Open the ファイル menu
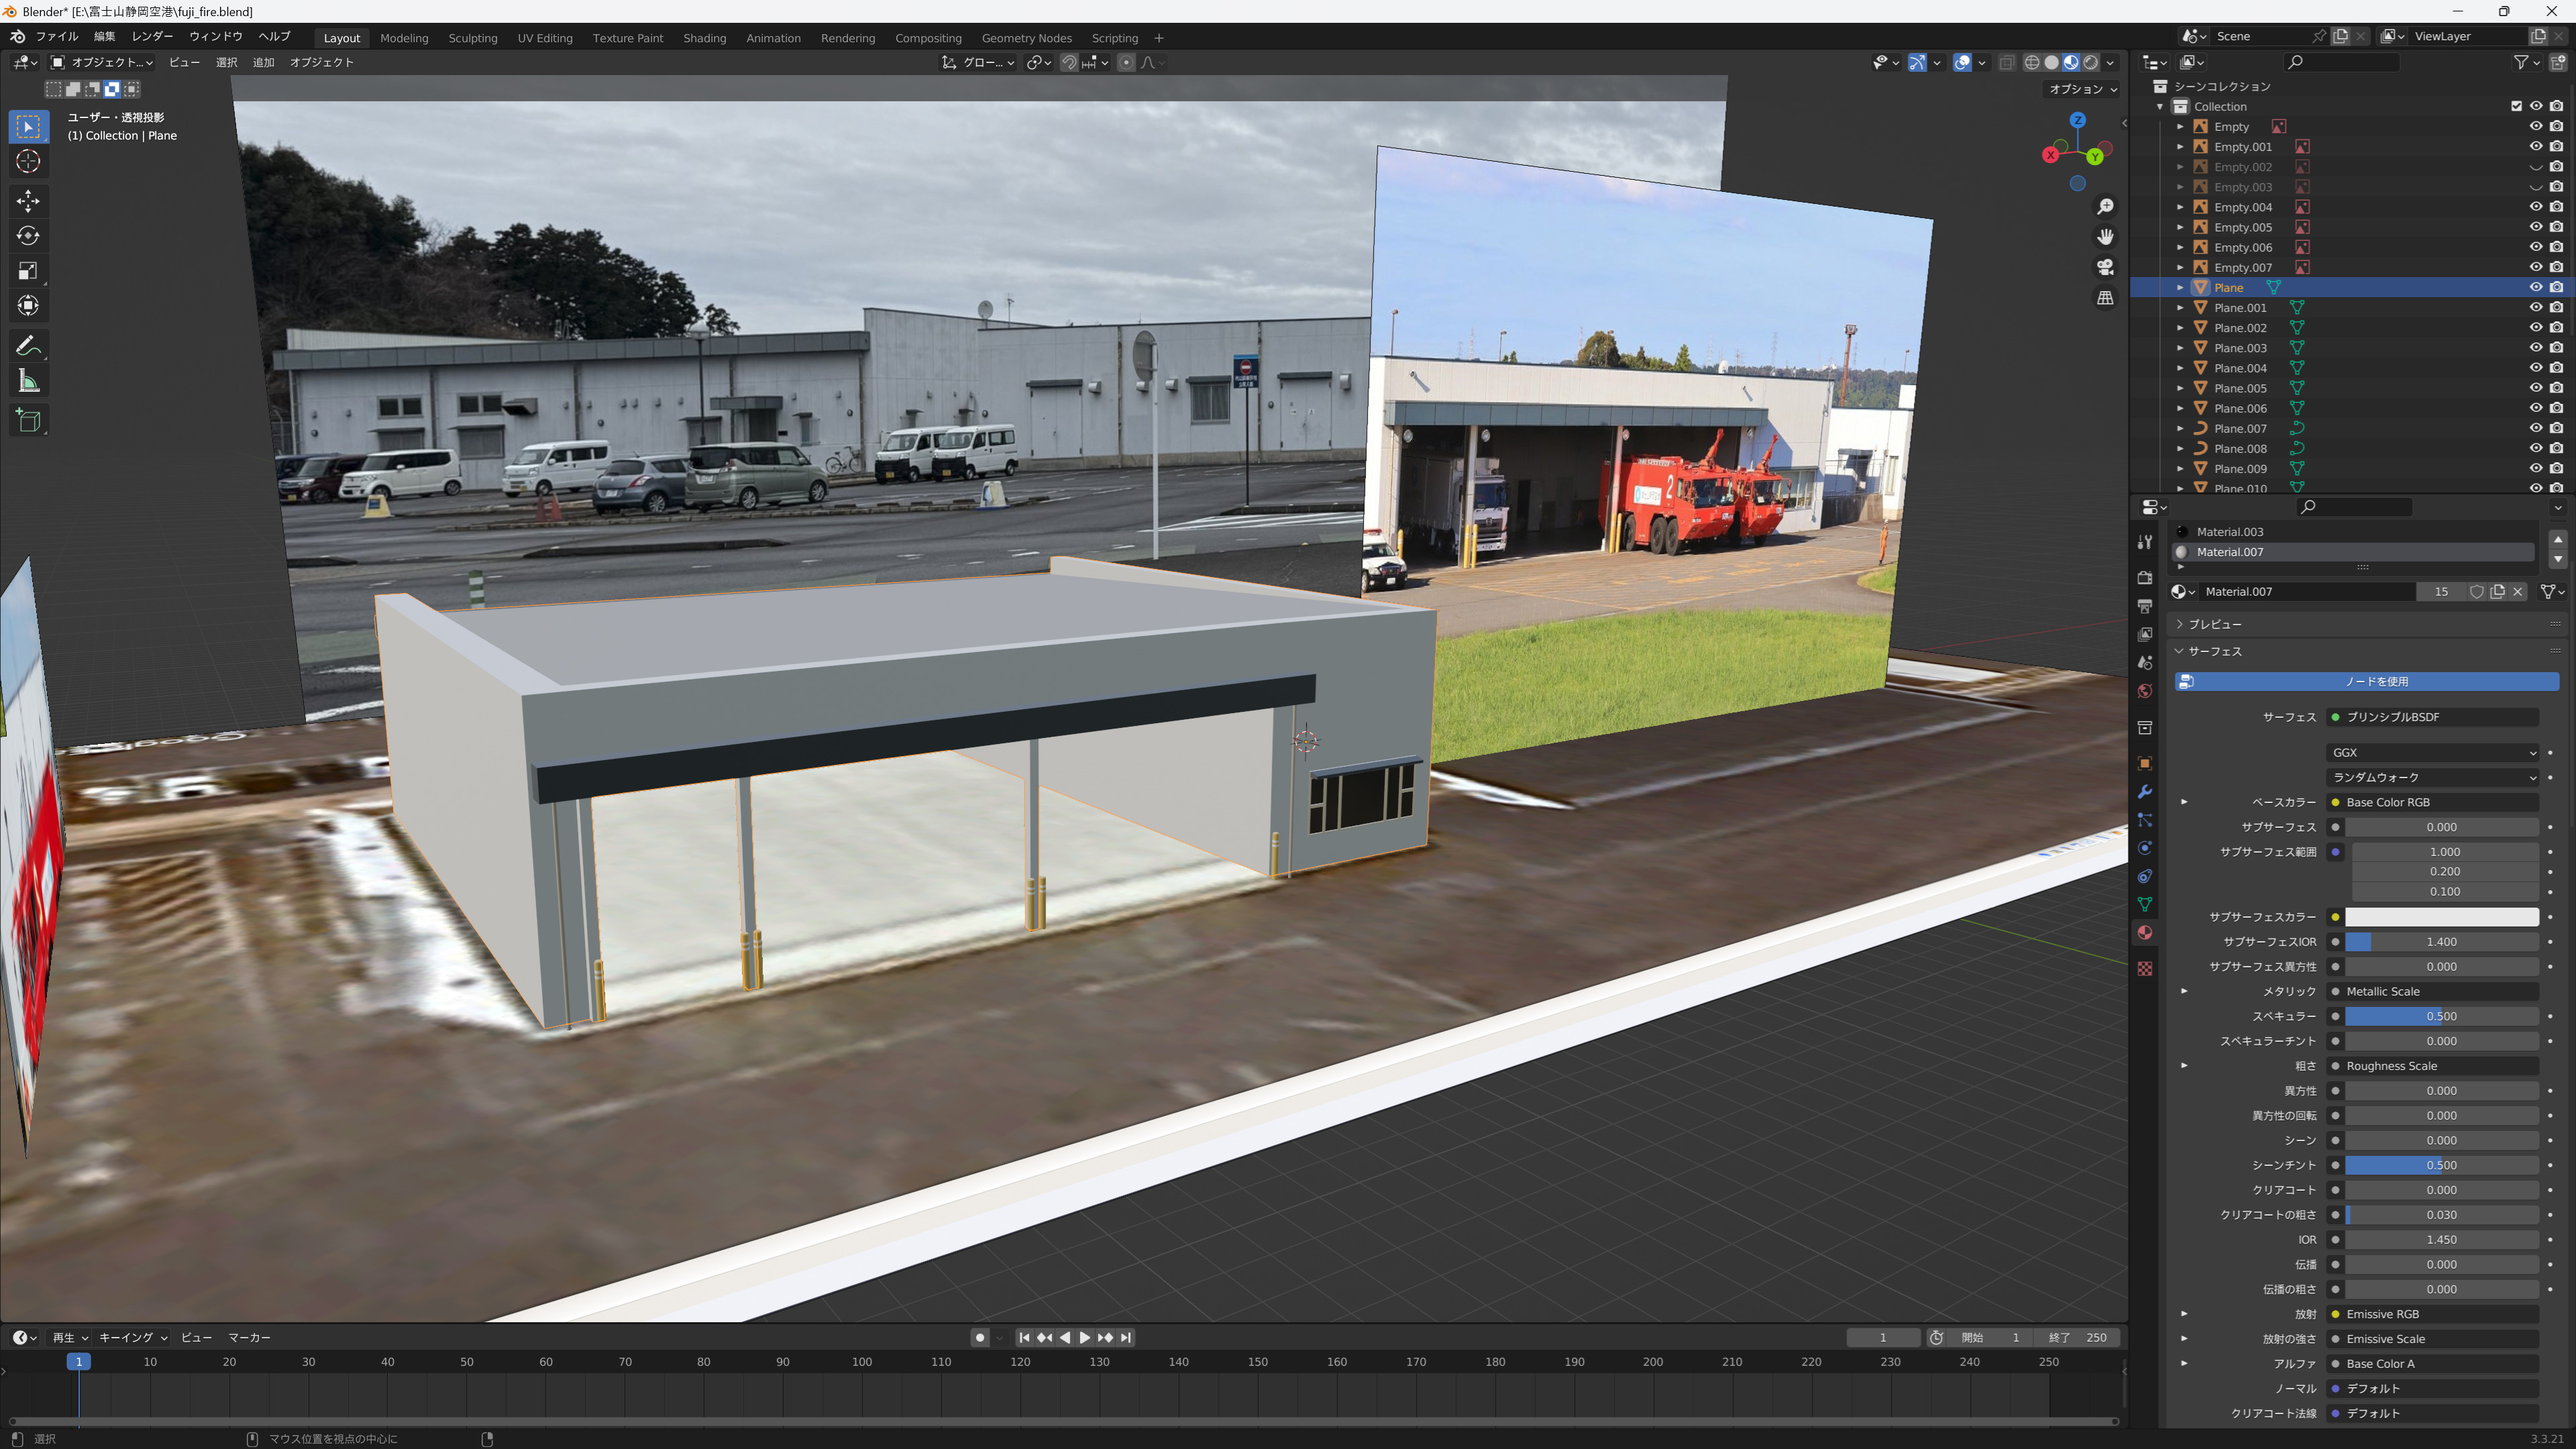2576x1449 pixels. tap(57, 36)
